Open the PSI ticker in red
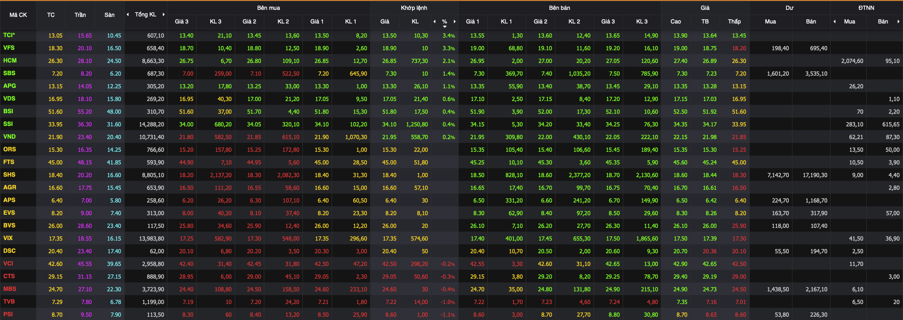 pos(8,314)
